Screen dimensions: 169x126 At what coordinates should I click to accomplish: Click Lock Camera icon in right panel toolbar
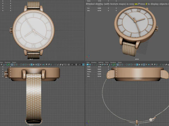click(90, 64)
